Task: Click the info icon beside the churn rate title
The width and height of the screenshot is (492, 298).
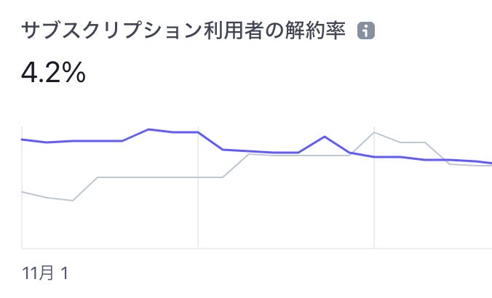Action: pyautogui.click(x=366, y=31)
